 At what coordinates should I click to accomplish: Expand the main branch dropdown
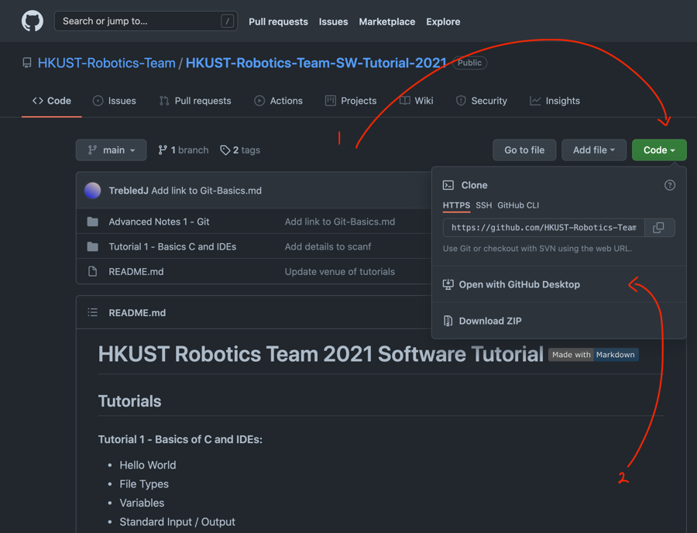pos(112,150)
